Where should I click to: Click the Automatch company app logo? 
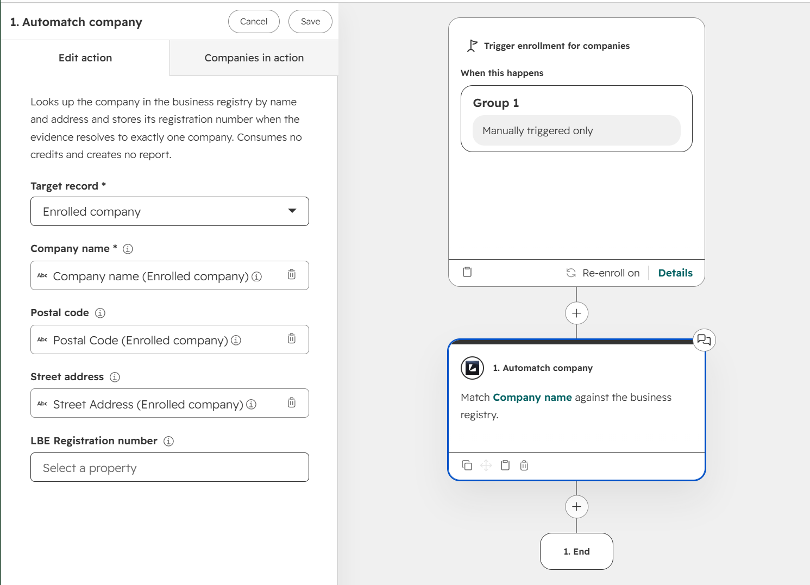point(472,368)
